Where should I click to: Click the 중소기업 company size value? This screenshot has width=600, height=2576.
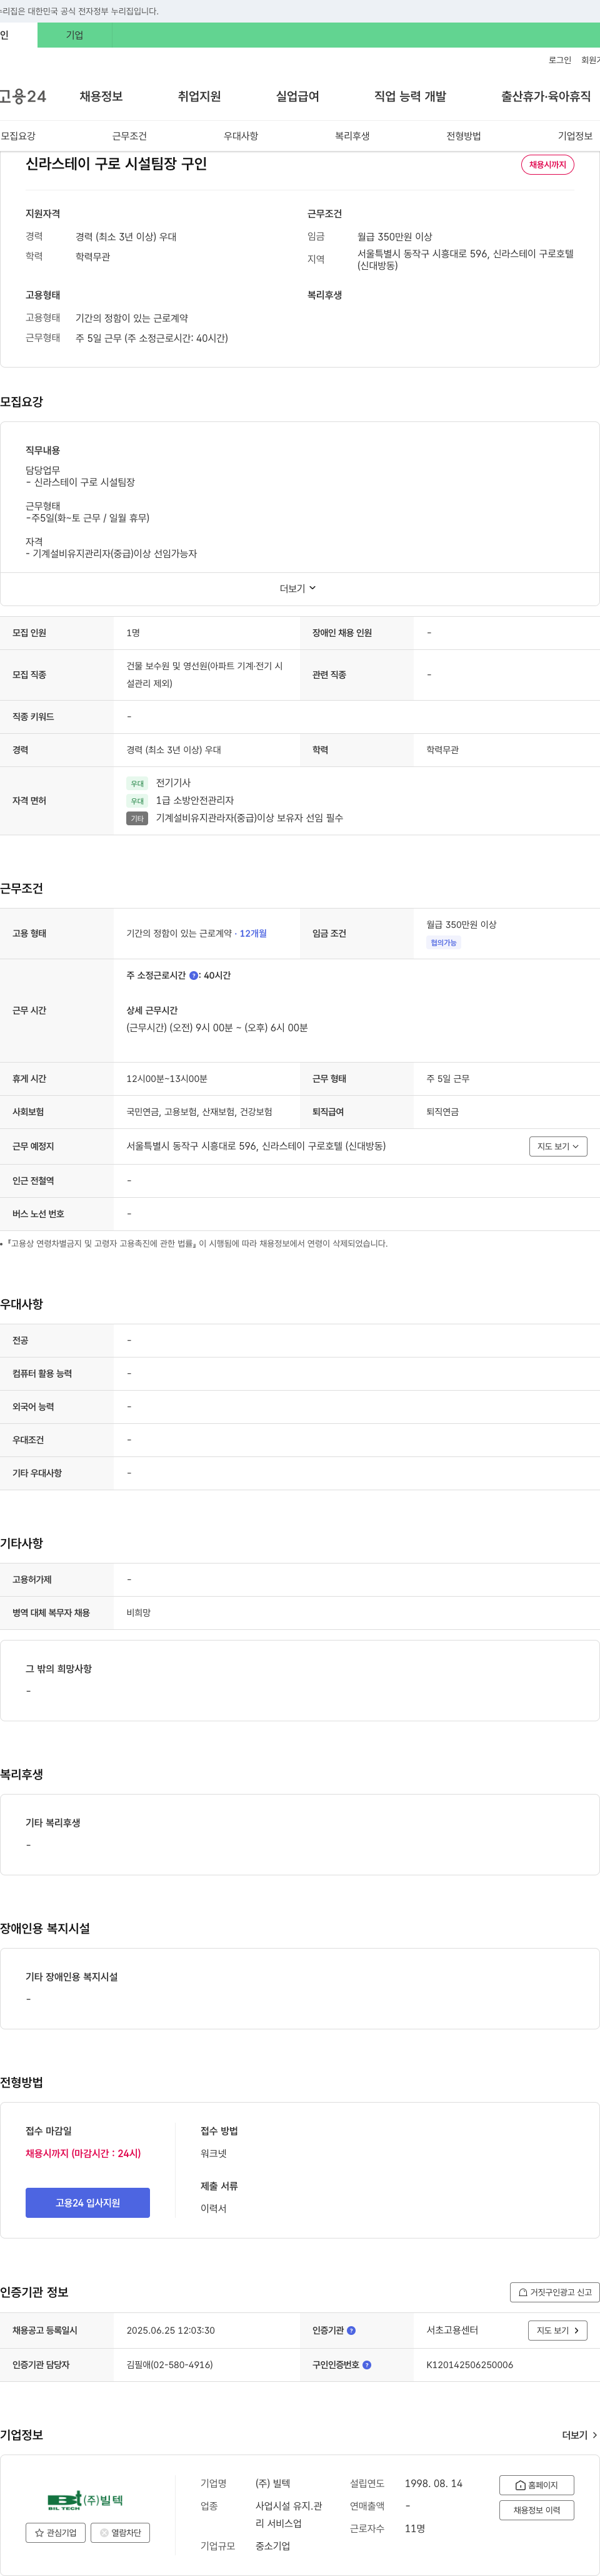(272, 2546)
